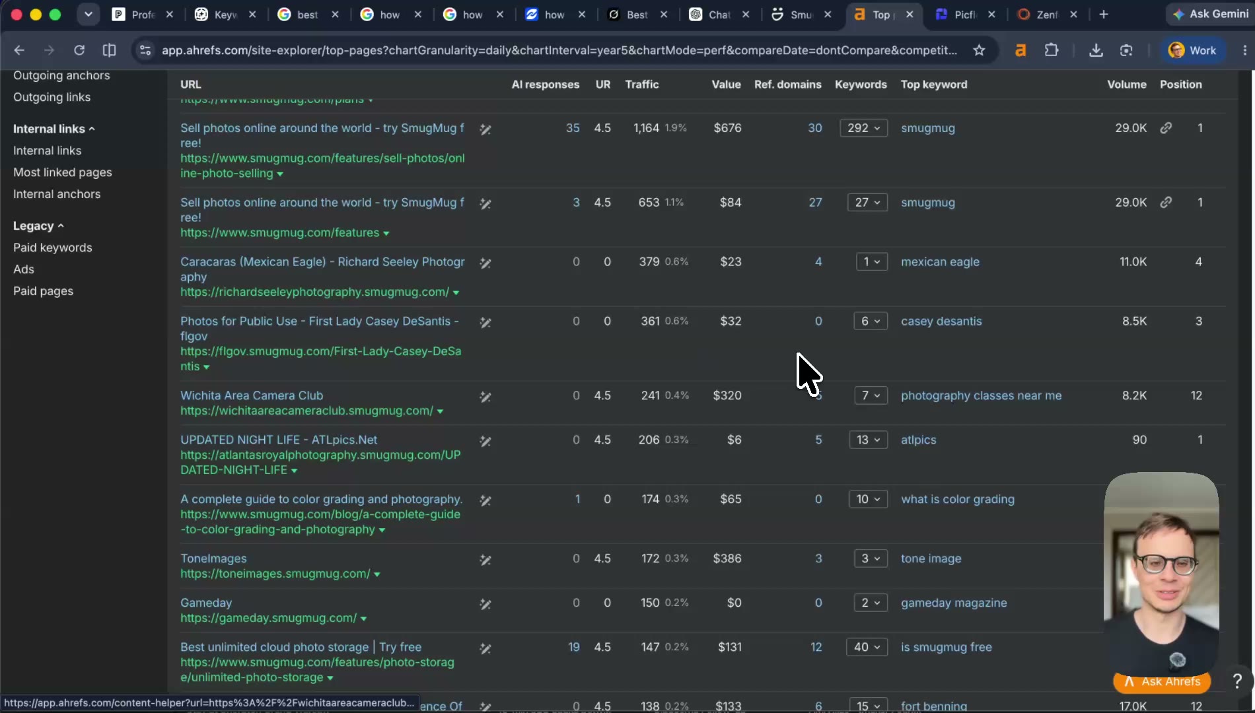1255x713 pixels.
Task: Collapse the Legacy sidebar section
Action: (38, 226)
